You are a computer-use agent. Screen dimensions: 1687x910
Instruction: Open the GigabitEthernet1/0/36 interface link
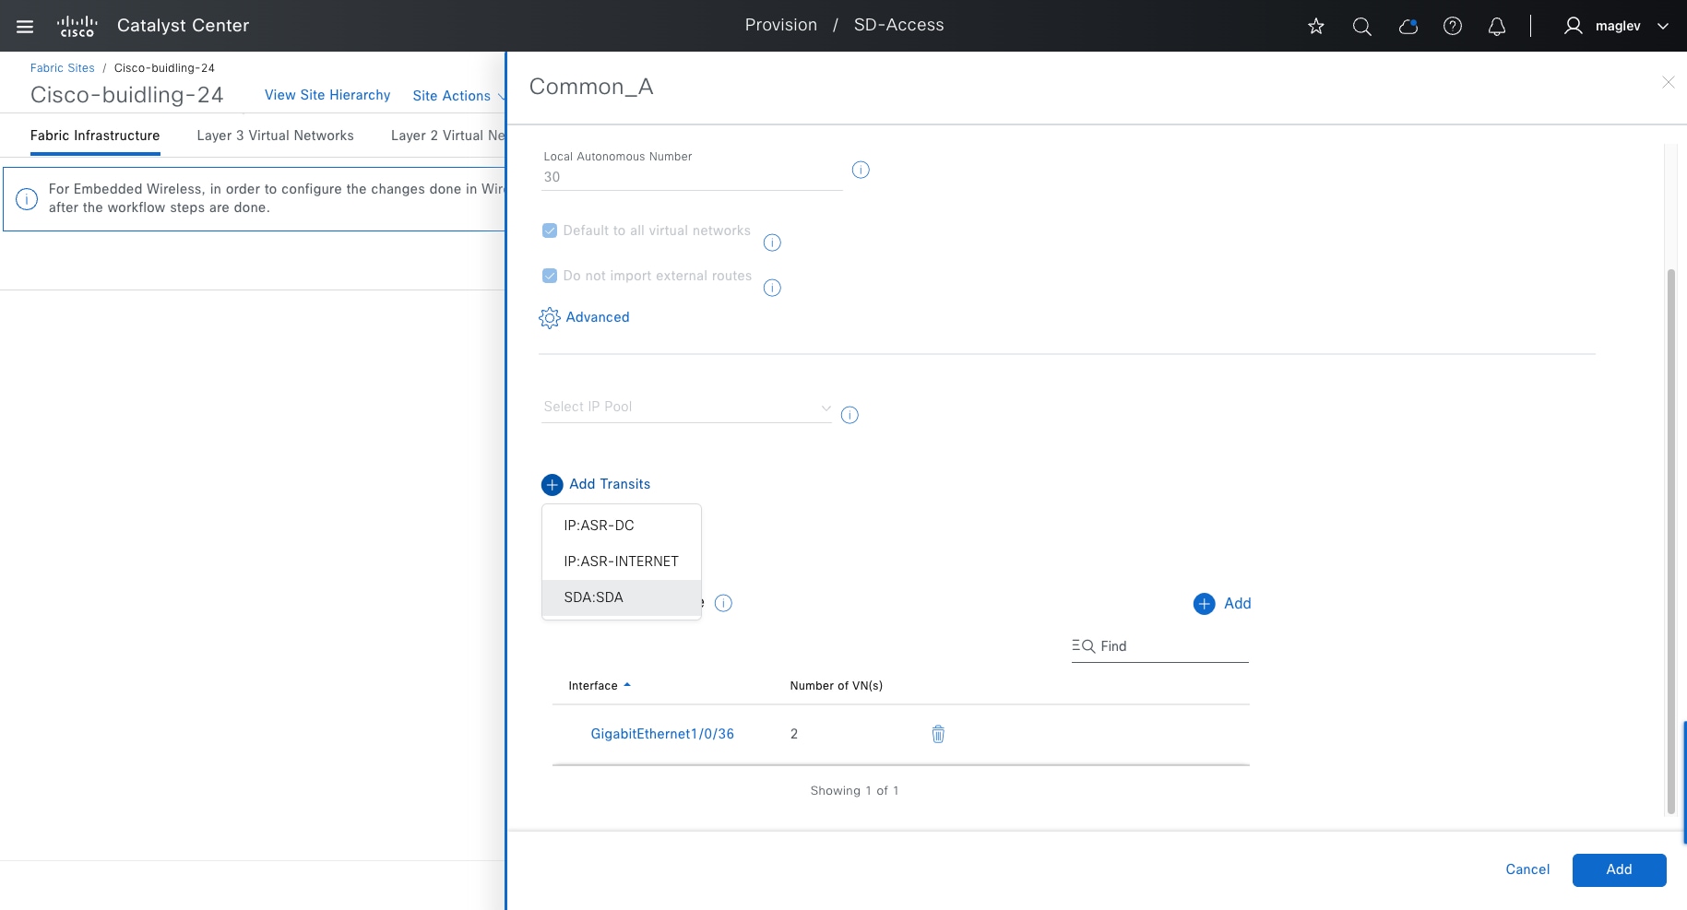click(x=662, y=734)
